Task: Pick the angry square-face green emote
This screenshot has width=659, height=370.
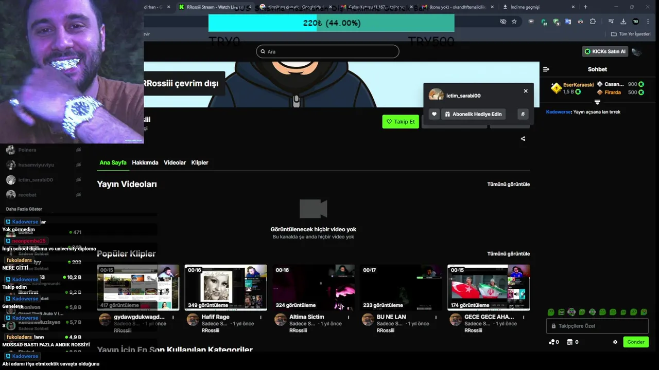Action: [561, 312]
